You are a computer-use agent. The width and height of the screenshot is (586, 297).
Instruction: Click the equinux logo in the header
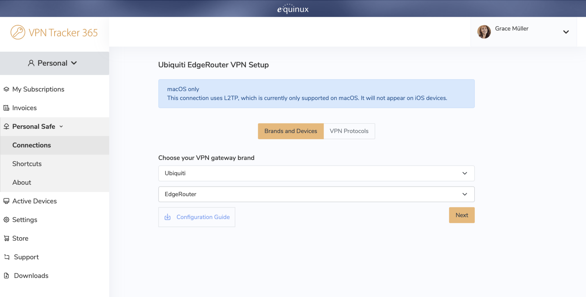[x=293, y=9]
